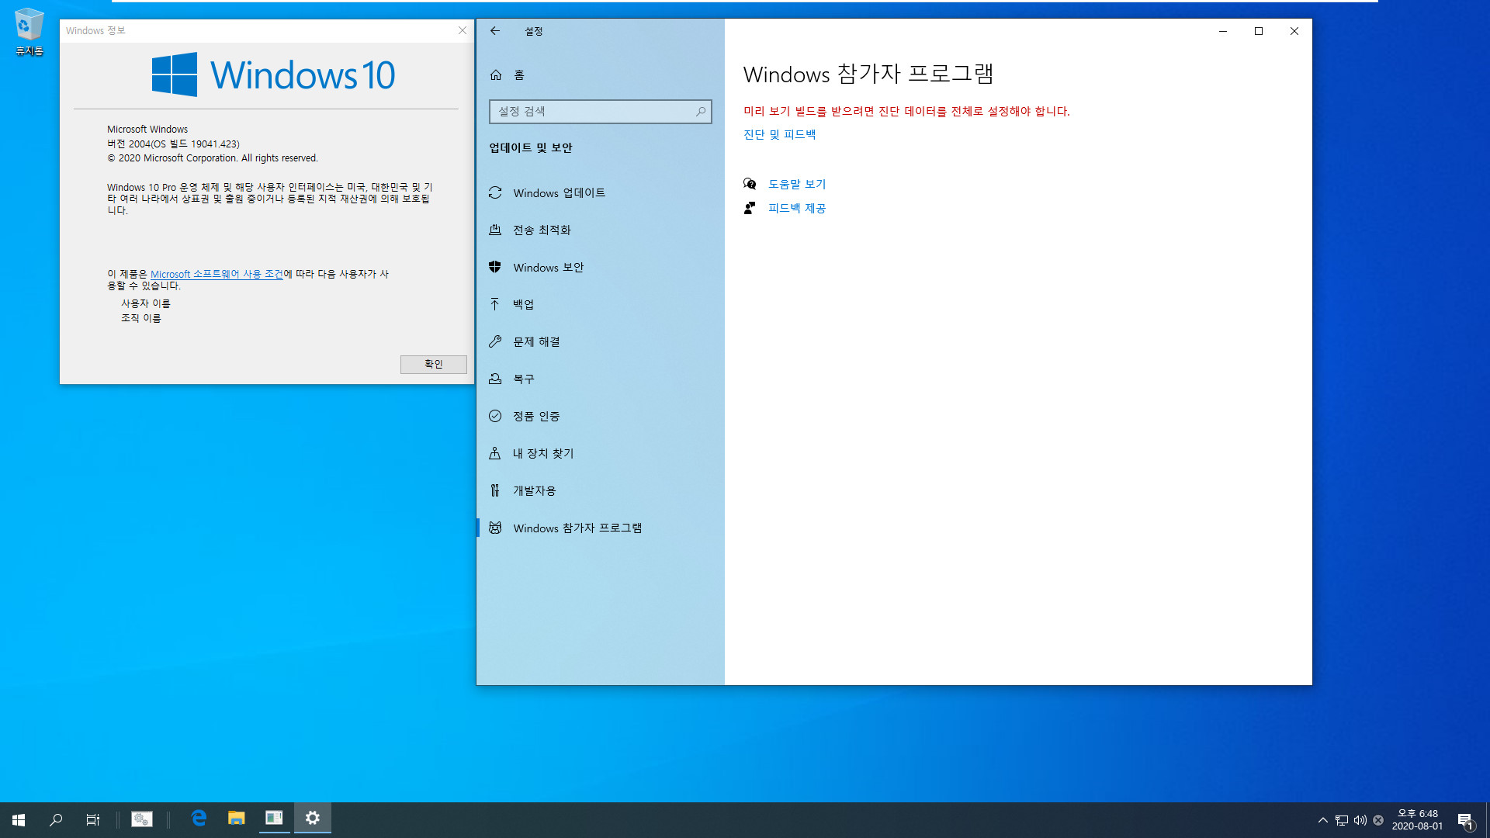Switch to the winver app on taskbar
This screenshot has width=1490, height=838.
(274, 819)
